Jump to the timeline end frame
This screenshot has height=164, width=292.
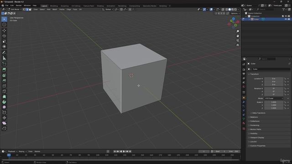point(130,152)
